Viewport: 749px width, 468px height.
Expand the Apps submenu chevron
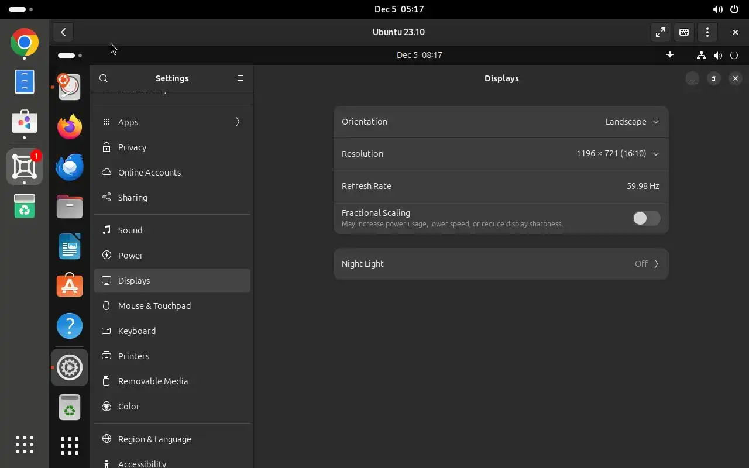[238, 122]
